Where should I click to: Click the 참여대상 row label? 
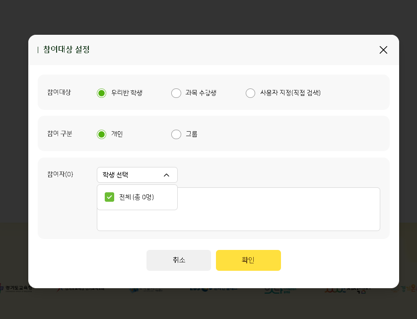pos(59,92)
